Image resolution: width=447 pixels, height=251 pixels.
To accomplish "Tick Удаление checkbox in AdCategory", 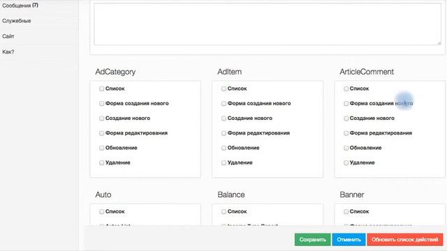I will [x=101, y=162].
